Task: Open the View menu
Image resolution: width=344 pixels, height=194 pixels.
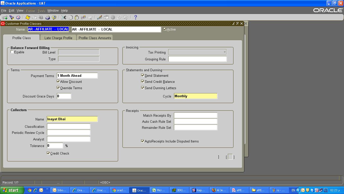Action: [x=20, y=11]
